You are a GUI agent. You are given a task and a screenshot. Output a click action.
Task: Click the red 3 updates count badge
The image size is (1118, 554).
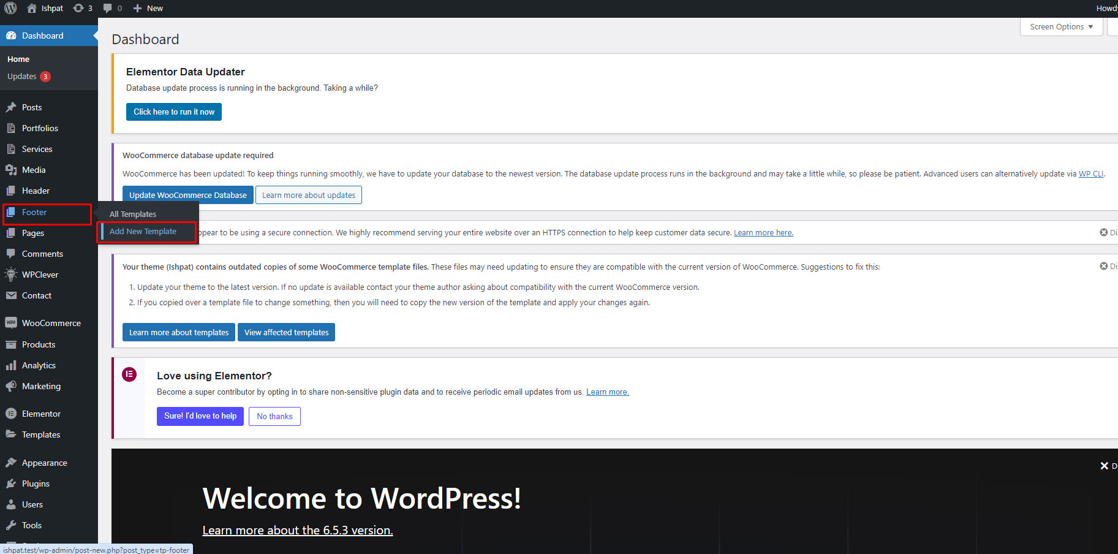45,77
